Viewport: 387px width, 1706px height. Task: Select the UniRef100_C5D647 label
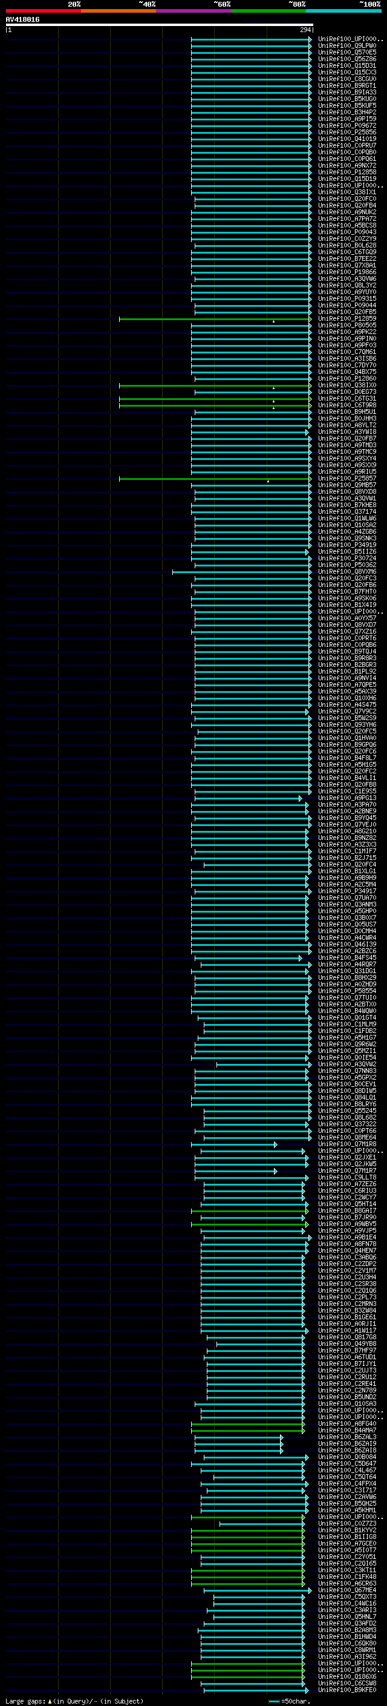(x=347, y=1463)
